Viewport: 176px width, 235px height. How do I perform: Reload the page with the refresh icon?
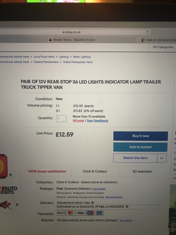pyautogui.click(x=147, y=32)
